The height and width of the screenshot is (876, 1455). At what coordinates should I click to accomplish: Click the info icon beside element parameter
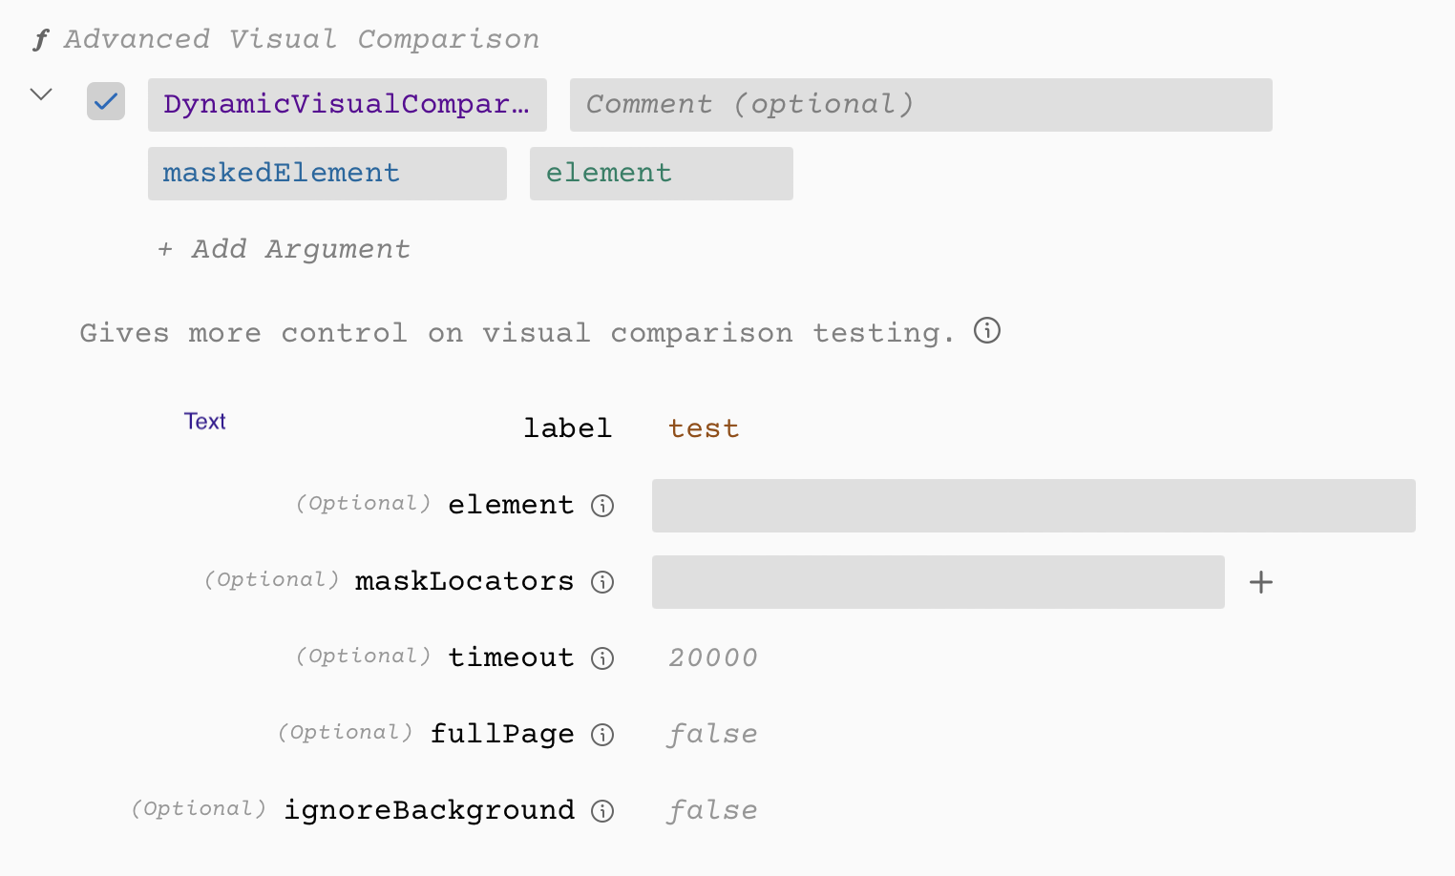tap(602, 507)
